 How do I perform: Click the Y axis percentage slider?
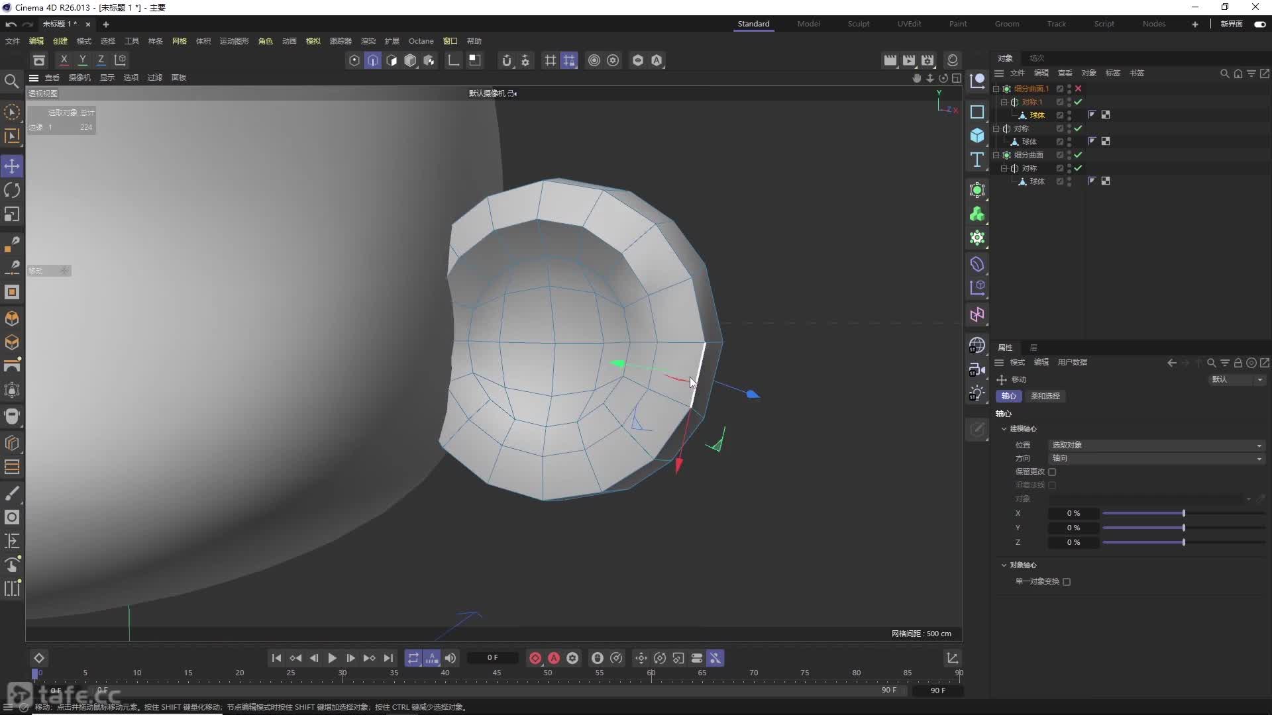1183,528
